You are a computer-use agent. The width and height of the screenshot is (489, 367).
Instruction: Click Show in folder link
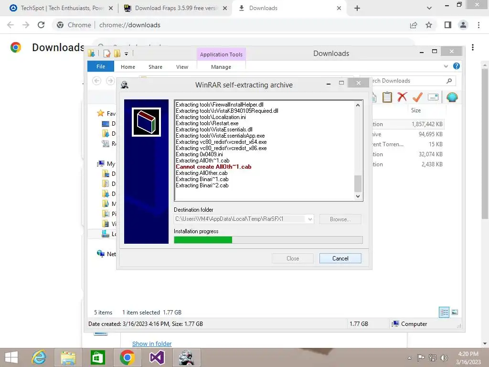pyautogui.click(x=152, y=344)
